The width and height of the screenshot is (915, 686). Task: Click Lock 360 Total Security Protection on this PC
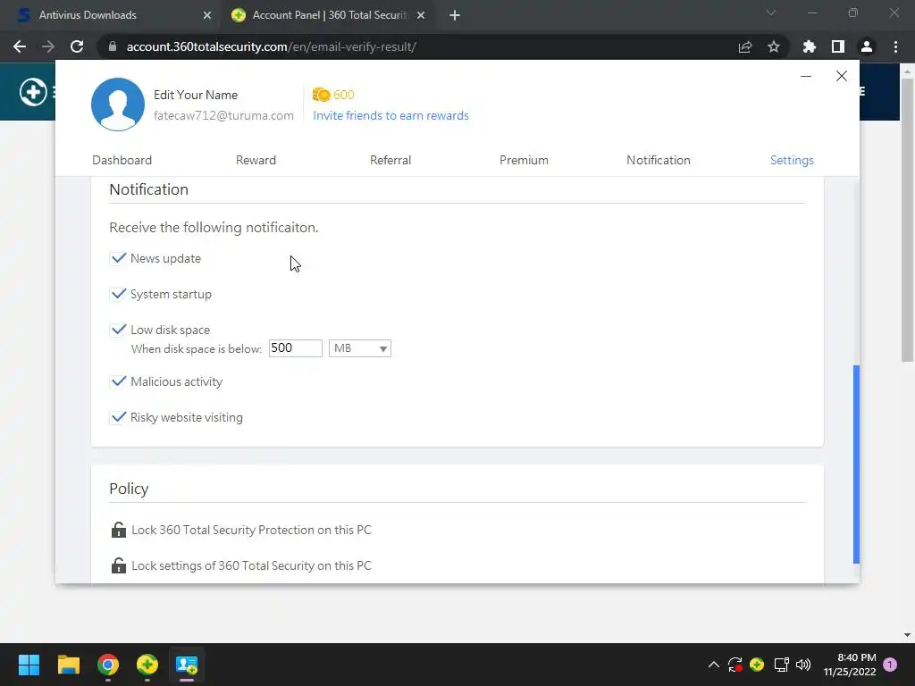(251, 530)
